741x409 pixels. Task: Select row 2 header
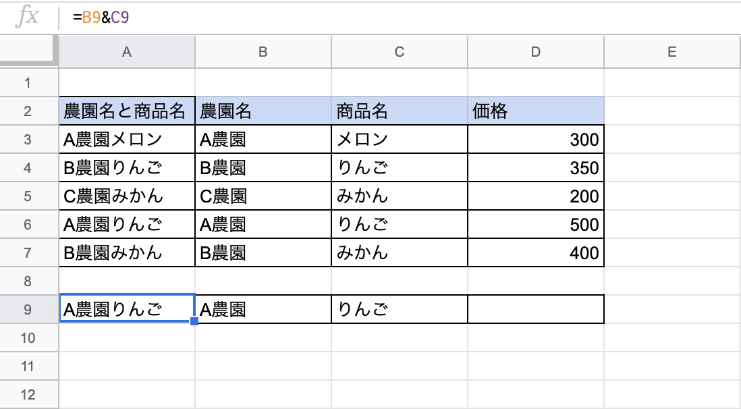tap(28, 111)
